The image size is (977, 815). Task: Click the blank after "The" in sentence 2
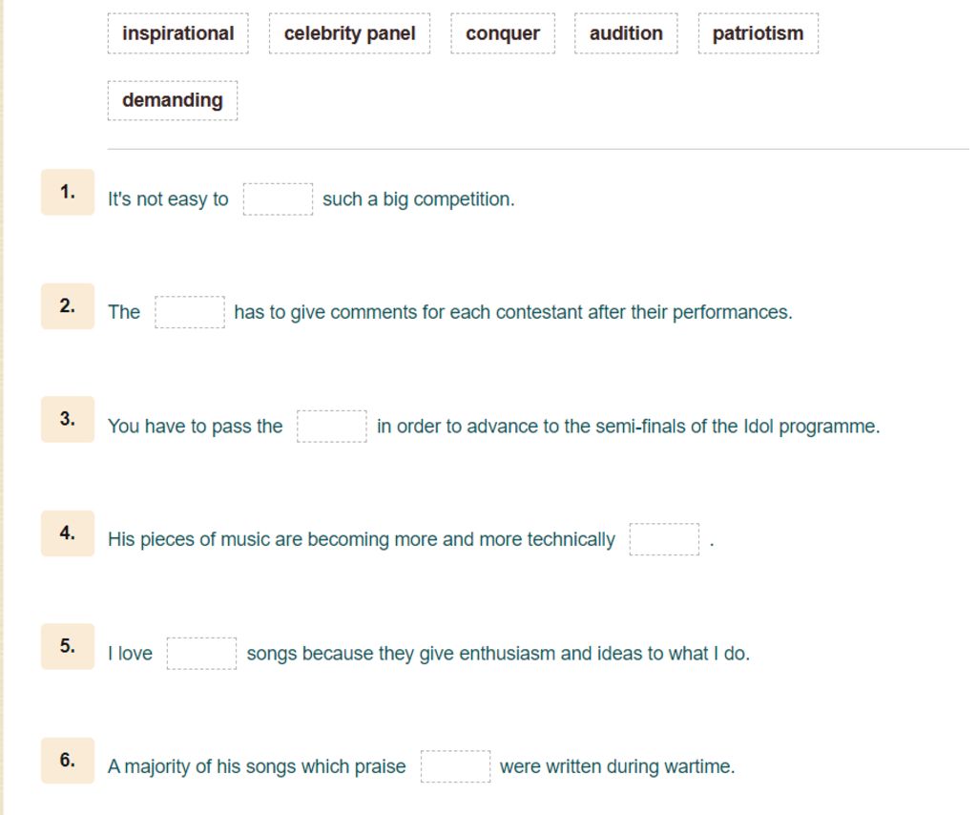click(190, 312)
